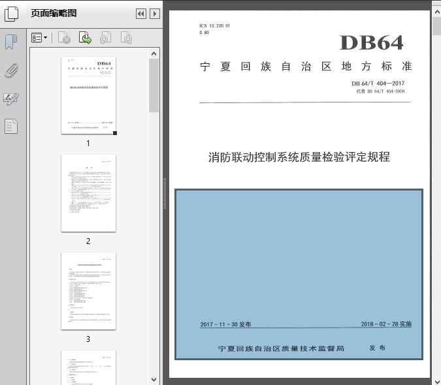Click the rotate clockwise page icon
This screenshot has width=441, height=385.
[x=126, y=38]
